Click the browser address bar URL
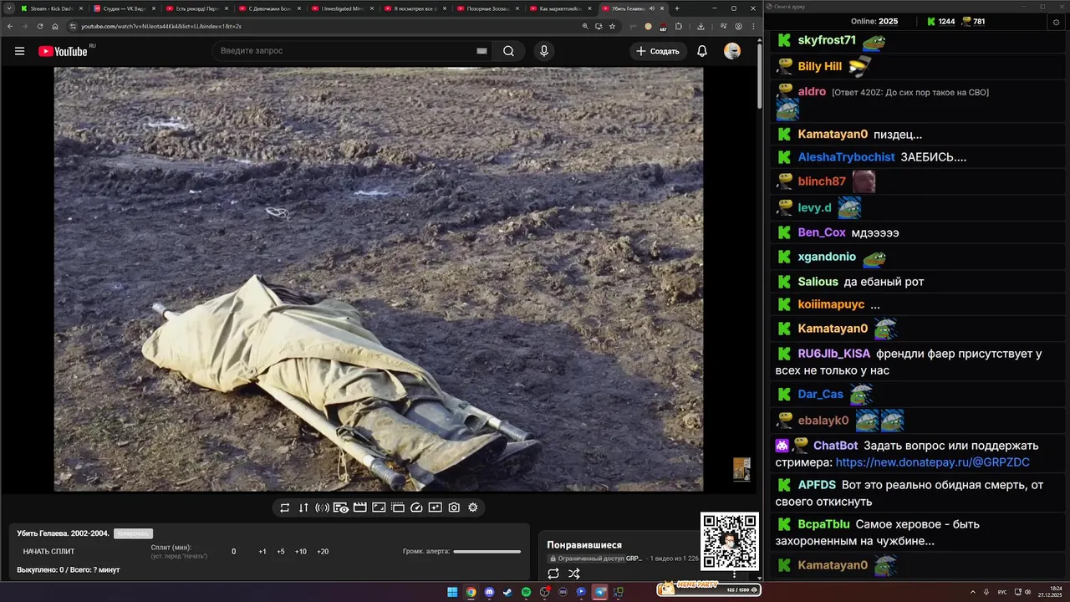Screen dimensions: 1070x602 click(x=161, y=26)
